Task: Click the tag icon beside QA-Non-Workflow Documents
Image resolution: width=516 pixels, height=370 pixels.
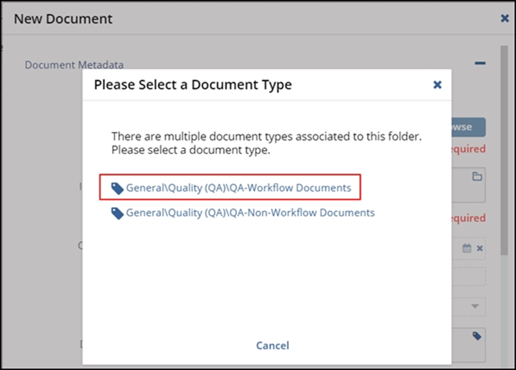Action: pos(119,213)
